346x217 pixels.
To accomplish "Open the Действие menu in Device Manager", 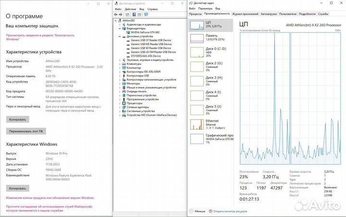I will [130, 9].
